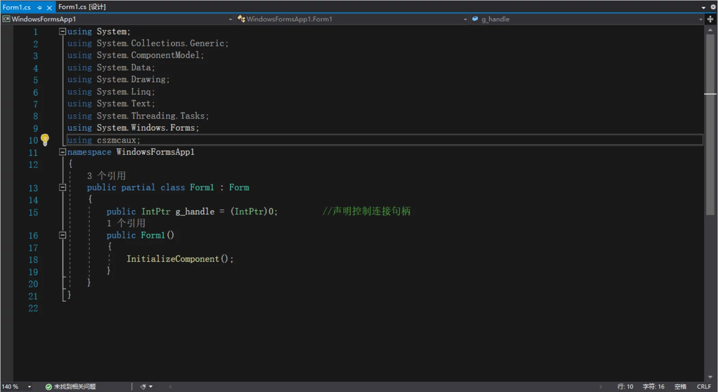Click the vertical scrollbar thumb

point(710,126)
